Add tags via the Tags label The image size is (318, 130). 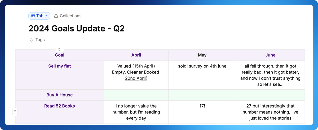tap(40, 40)
